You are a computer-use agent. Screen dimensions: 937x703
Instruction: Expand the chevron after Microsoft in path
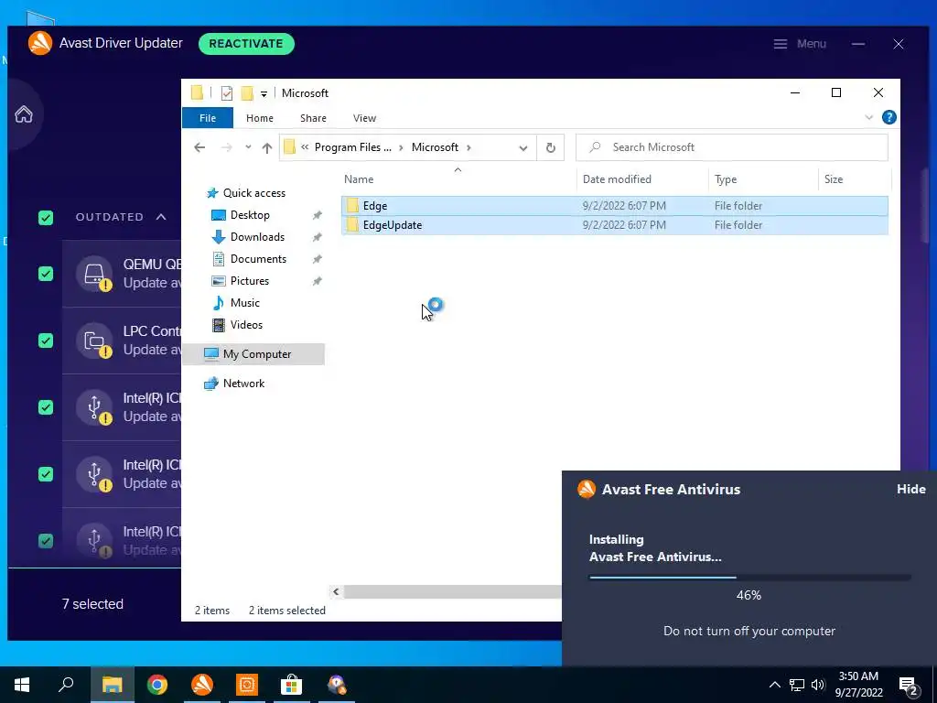pos(468,147)
